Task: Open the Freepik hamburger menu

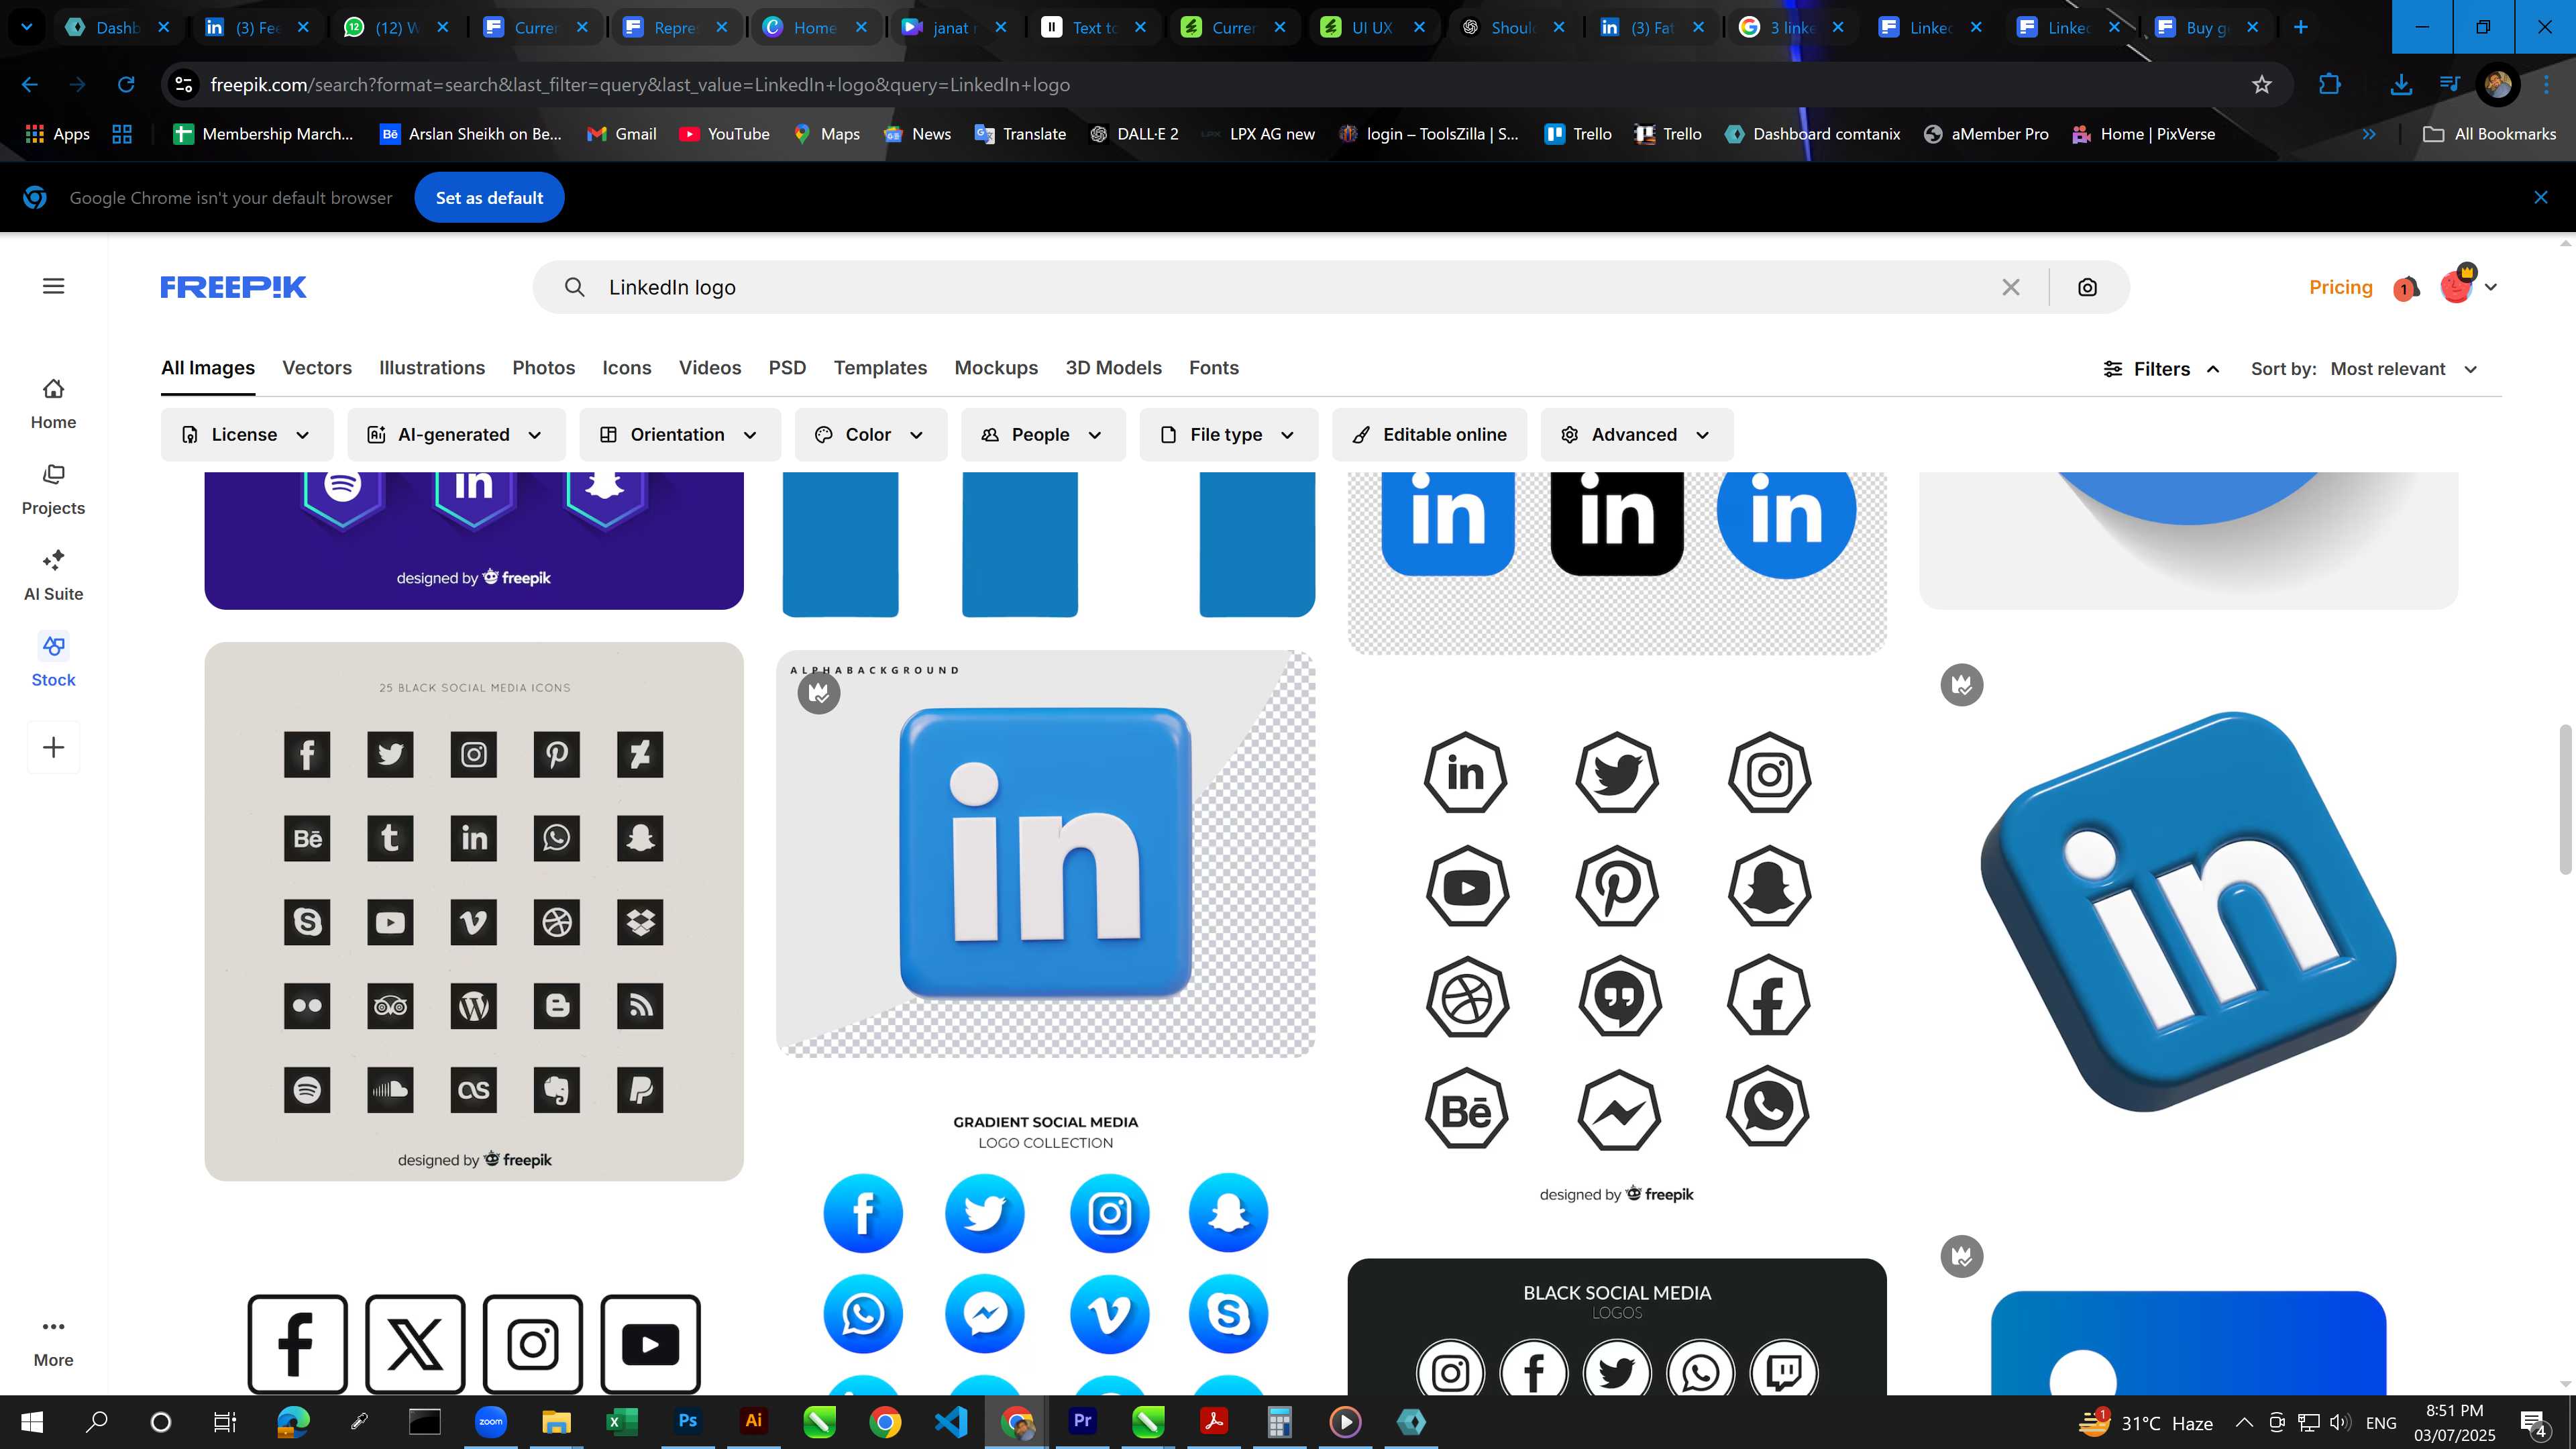Action: pyautogui.click(x=54, y=286)
